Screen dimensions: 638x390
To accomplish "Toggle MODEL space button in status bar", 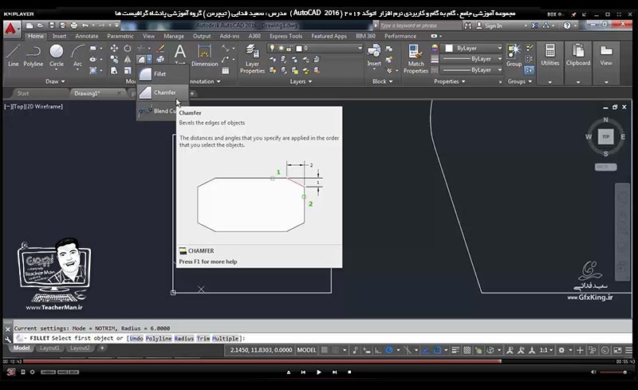I will pyautogui.click(x=306, y=350).
